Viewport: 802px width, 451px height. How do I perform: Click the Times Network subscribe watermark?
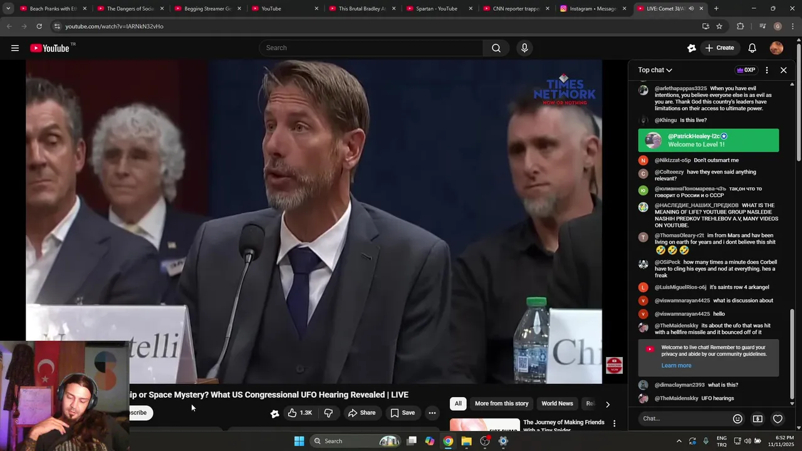tap(614, 365)
